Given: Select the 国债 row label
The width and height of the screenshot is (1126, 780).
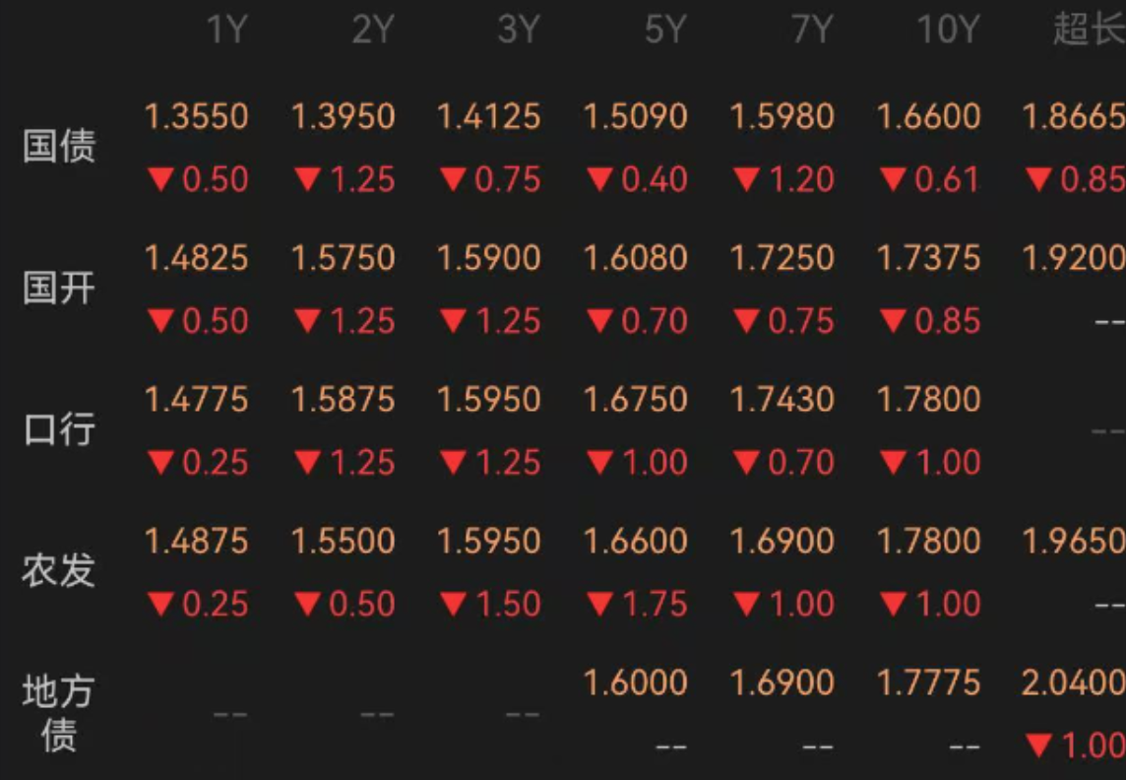Looking at the screenshot, I should click(59, 147).
